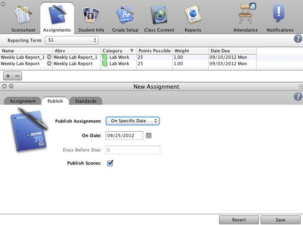Open the Scoresheet icon in toolbar
Screen dimensions: 303x225
coord(23,16)
